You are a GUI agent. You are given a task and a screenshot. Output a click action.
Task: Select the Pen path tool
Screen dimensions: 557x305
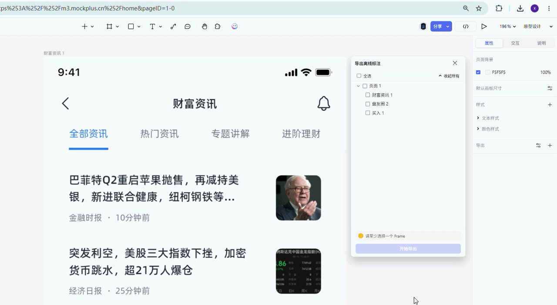click(x=173, y=27)
